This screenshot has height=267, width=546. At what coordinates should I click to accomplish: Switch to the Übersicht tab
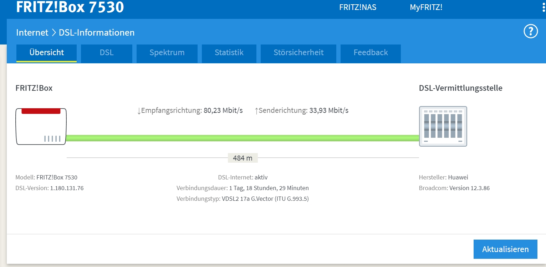(47, 53)
